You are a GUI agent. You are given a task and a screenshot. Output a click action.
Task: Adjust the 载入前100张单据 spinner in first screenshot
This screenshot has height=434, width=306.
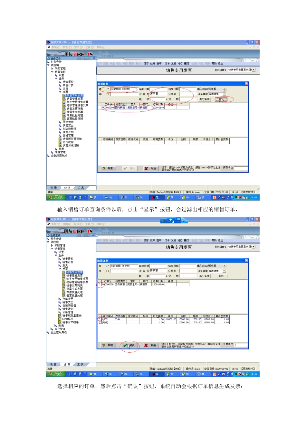(225, 89)
